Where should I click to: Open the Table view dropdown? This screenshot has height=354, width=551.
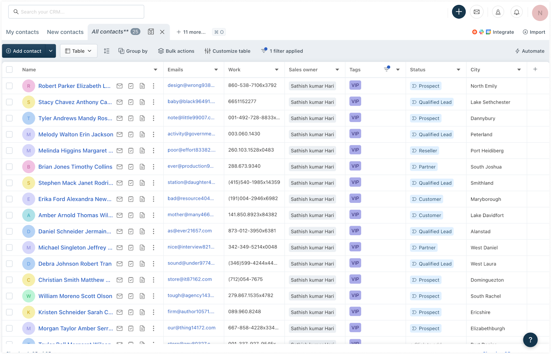pyautogui.click(x=79, y=51)
